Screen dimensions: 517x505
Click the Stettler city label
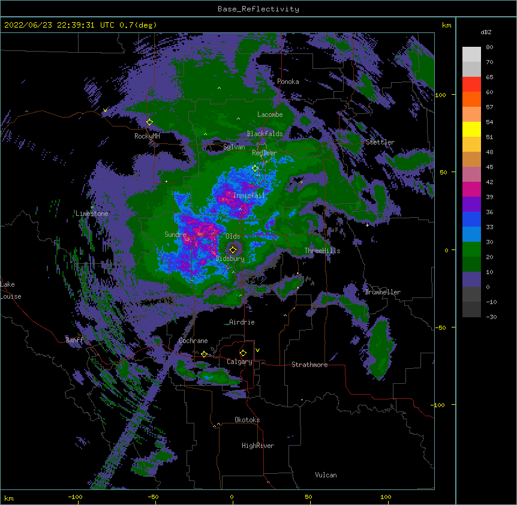pyautogui.click(x=380, y=142)
